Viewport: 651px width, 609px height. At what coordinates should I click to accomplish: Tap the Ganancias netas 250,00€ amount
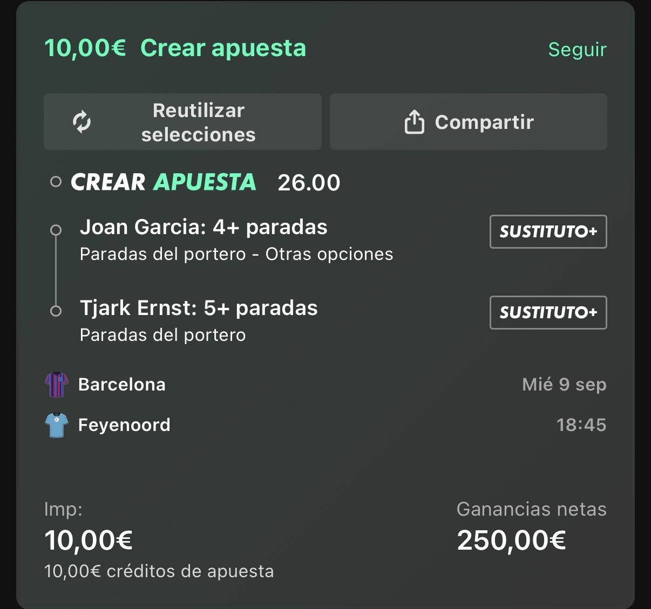coord(511,540)
